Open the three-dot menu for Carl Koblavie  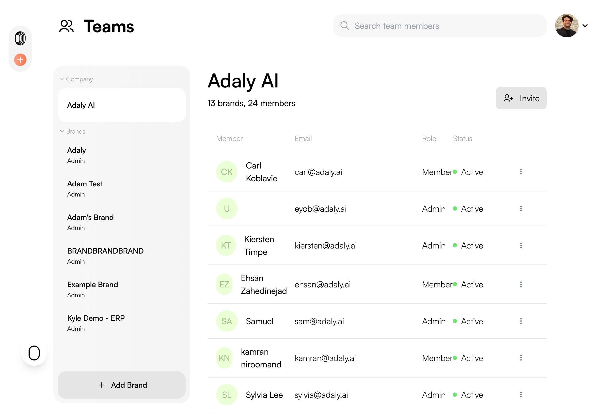pyautogui.click(x=521, y=172)
